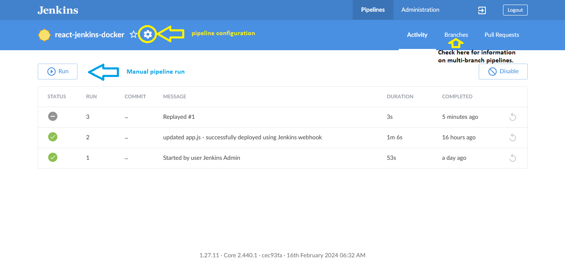Replay run 3 using its rerun icon
Image resolution: width=565 pixels, height=269 pixels.
[x=512, y=117]
